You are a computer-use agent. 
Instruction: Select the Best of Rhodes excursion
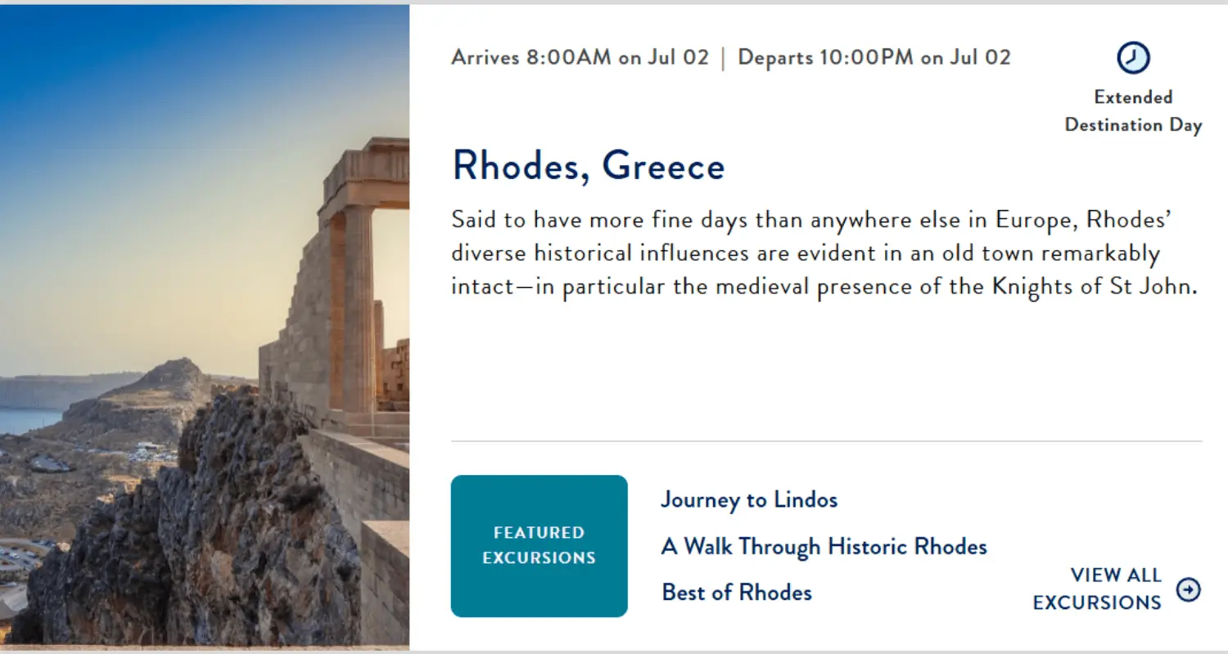click(x=735, y=592)
